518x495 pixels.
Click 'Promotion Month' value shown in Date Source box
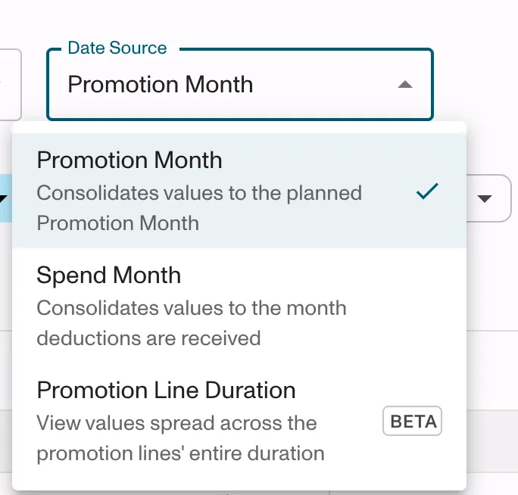coord(161,85)
